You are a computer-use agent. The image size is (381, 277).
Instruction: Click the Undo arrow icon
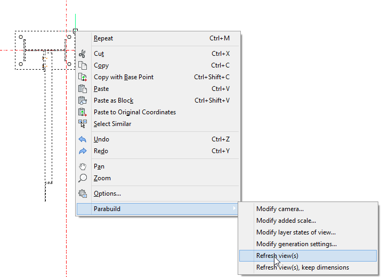83,139
